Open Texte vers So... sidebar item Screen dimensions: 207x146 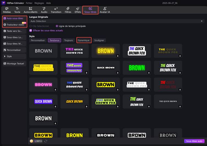[x=14, y=31]
